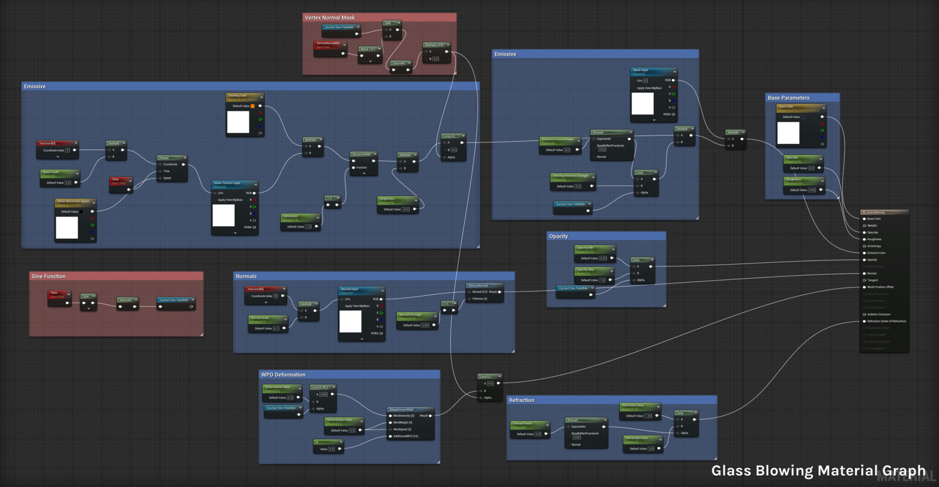The height and width of the screenshot is (487, 939).
Task: Click the M_GlassBlowing Metallic input pin
Action: pos(864,225)
